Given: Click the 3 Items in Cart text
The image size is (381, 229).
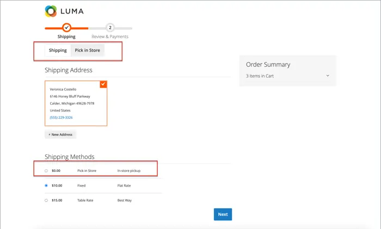Looking at the screenshot, I should point(260,76).
